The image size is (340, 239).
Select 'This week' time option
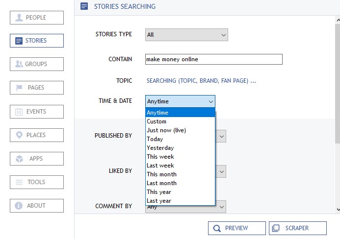point(160,157)
